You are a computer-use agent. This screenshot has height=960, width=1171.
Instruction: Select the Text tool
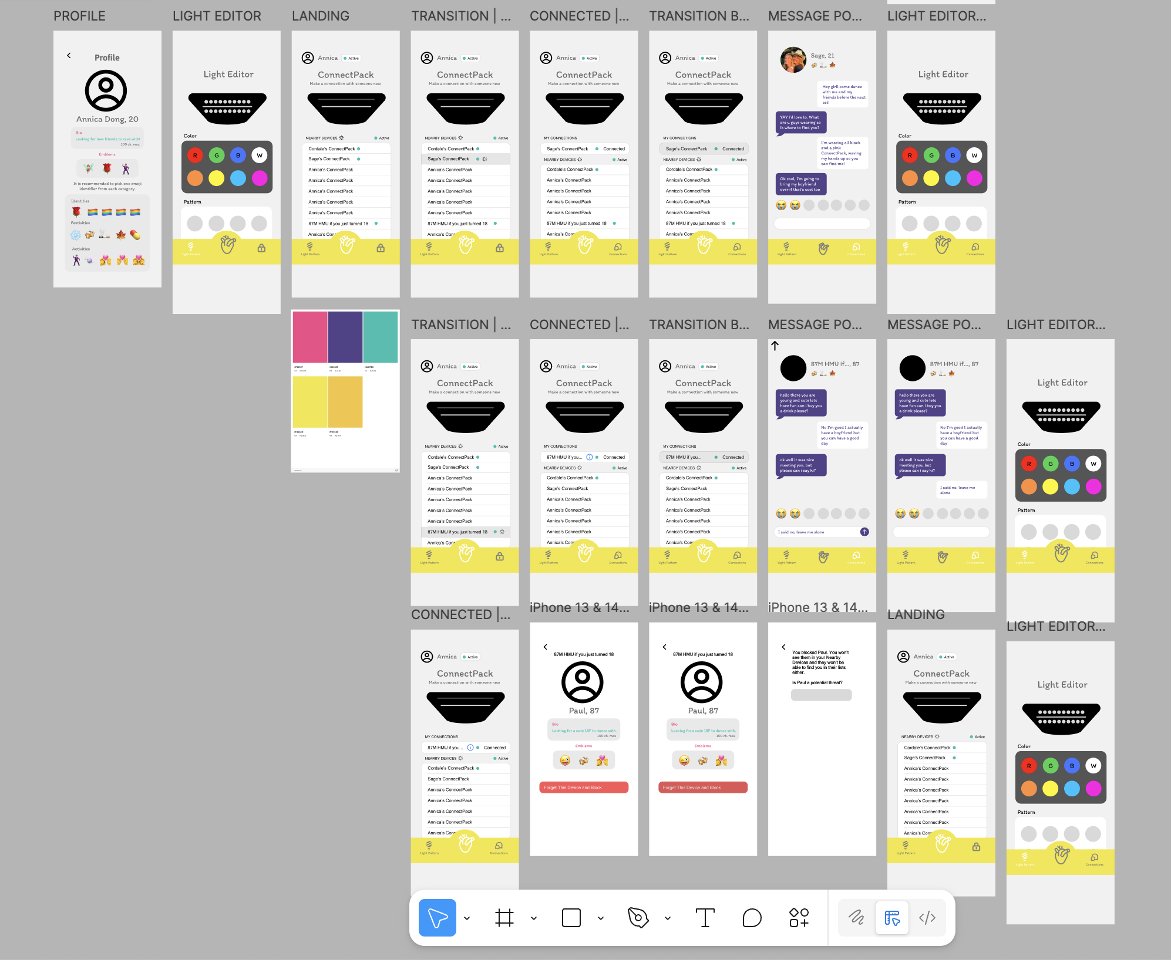point(705,918)
